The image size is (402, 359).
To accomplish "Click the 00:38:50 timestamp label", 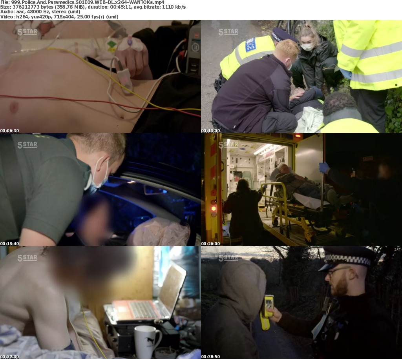I will click(211, 357).
